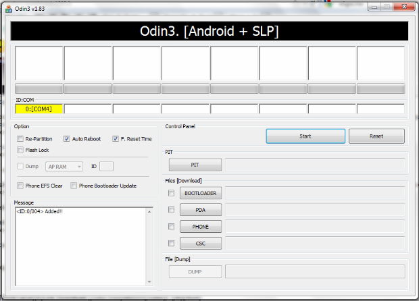419x301 pixels.
Task: Uncheck the Auto Reboot option
Action: tap(66, 139)
